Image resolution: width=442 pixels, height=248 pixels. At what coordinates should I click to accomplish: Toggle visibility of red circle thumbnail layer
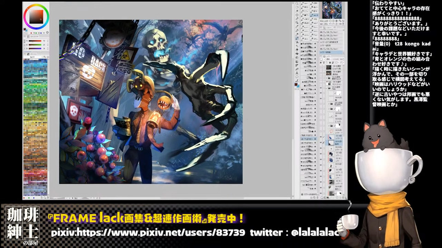click(x=321, y=131)
